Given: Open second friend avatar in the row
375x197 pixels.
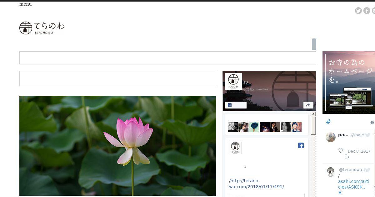Looking at the screenshot, I should pos(243,127).
